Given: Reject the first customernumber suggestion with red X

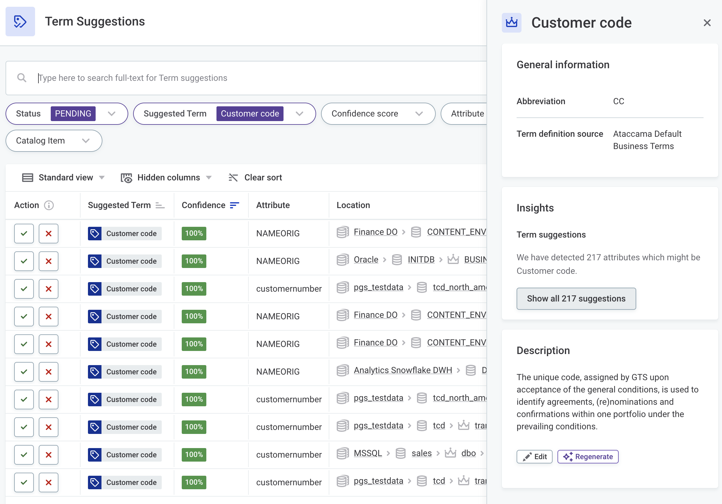Looking at the screenshot, I should click(x=48, y=289).
